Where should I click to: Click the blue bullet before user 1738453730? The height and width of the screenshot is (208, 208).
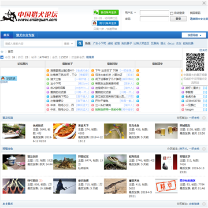click(x=183, y=101)
